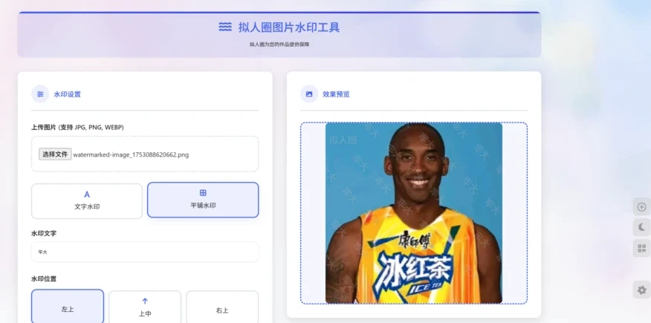Viewport: 651px width, 323px height.
Task: Select the 文字水印 mode option
Action: (87, 201)
